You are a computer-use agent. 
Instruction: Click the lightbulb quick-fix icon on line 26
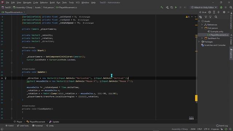click(5, 78)
